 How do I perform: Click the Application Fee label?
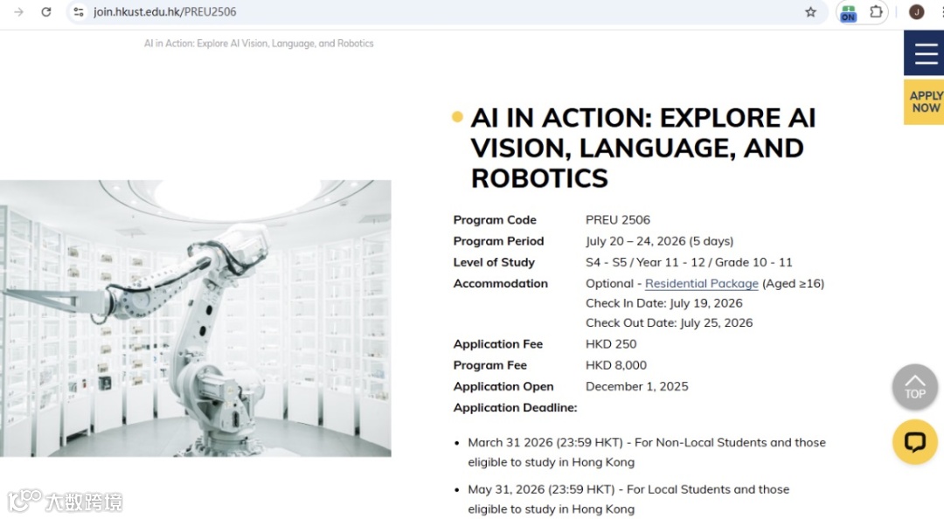click(x=498, y=343)
